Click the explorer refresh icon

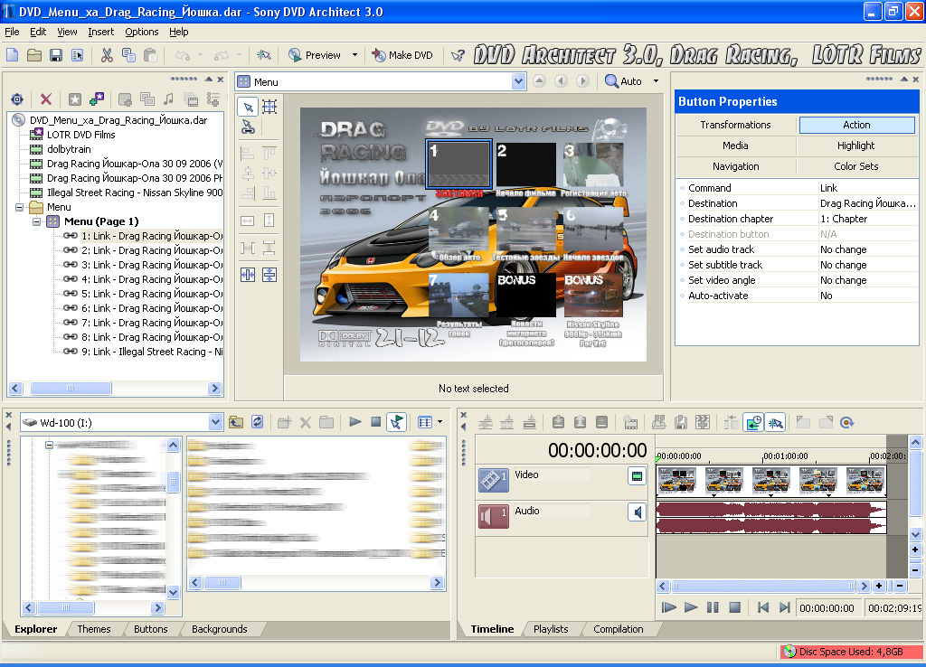[258, 422]
